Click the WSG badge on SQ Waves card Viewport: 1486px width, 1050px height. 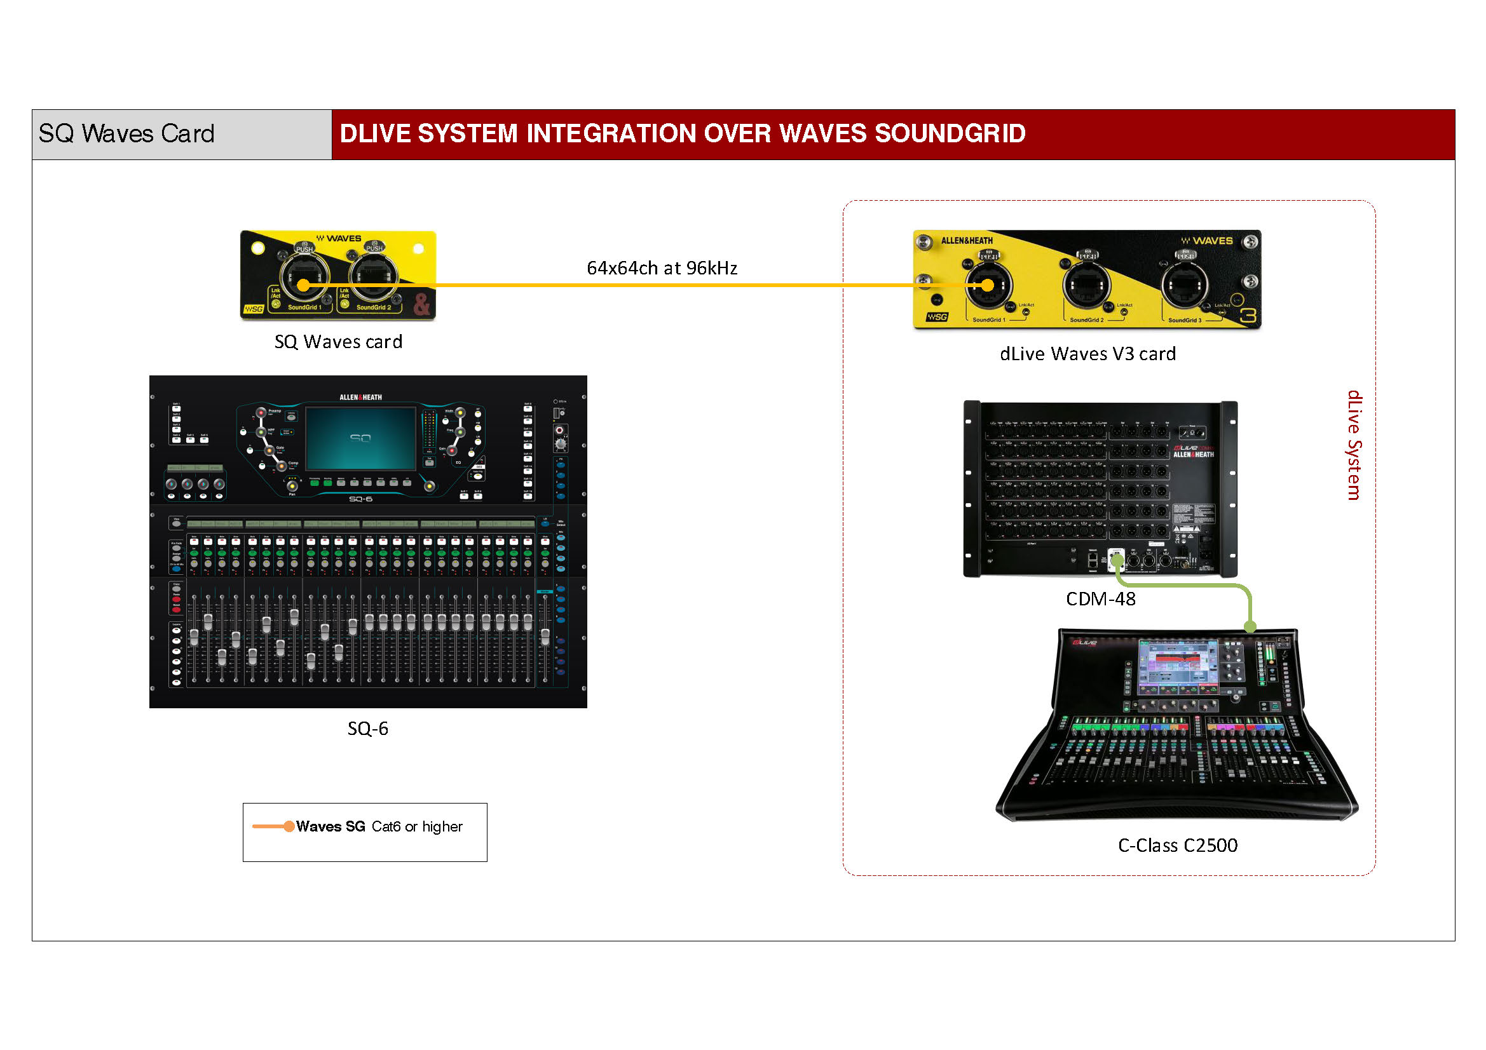point(253,309)
